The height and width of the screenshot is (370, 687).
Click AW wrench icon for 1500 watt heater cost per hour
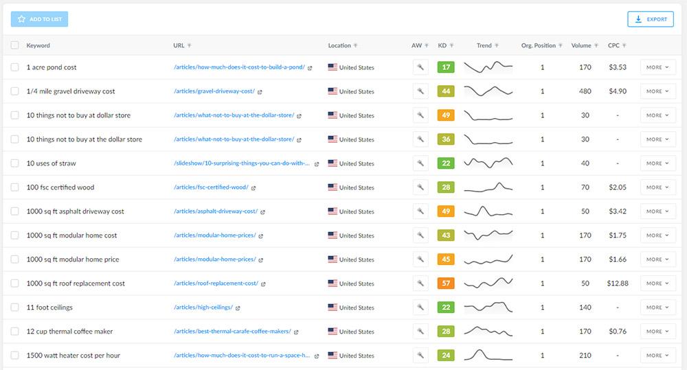point(420,356)
